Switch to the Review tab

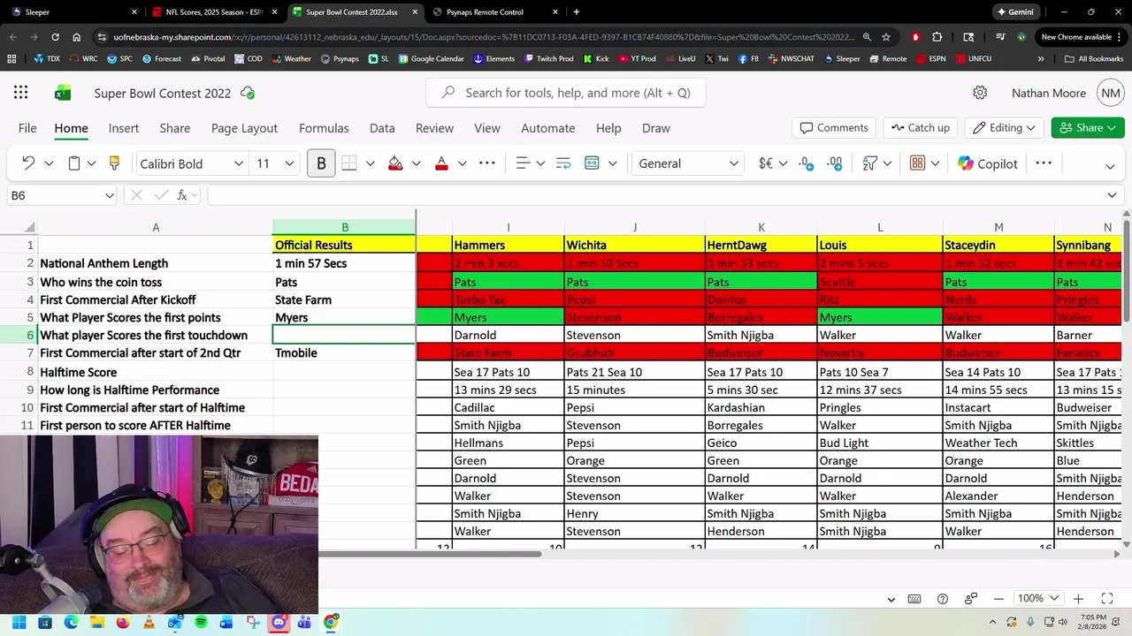(x=434, y=128)
